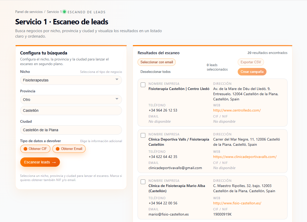The height and width of the screenshot is (222, 307).
Task: Open the Nicho dropdown showing Fisioterapeutas
Action: click(x=71, y=80)
